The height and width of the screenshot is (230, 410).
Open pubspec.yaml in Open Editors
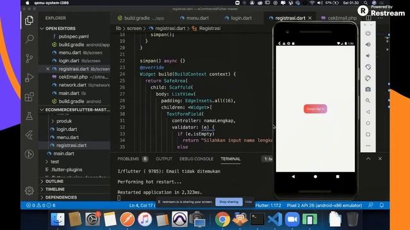(x=74, y=36)
